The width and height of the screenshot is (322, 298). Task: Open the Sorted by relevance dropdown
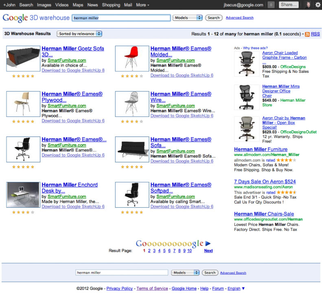[79, 34]
